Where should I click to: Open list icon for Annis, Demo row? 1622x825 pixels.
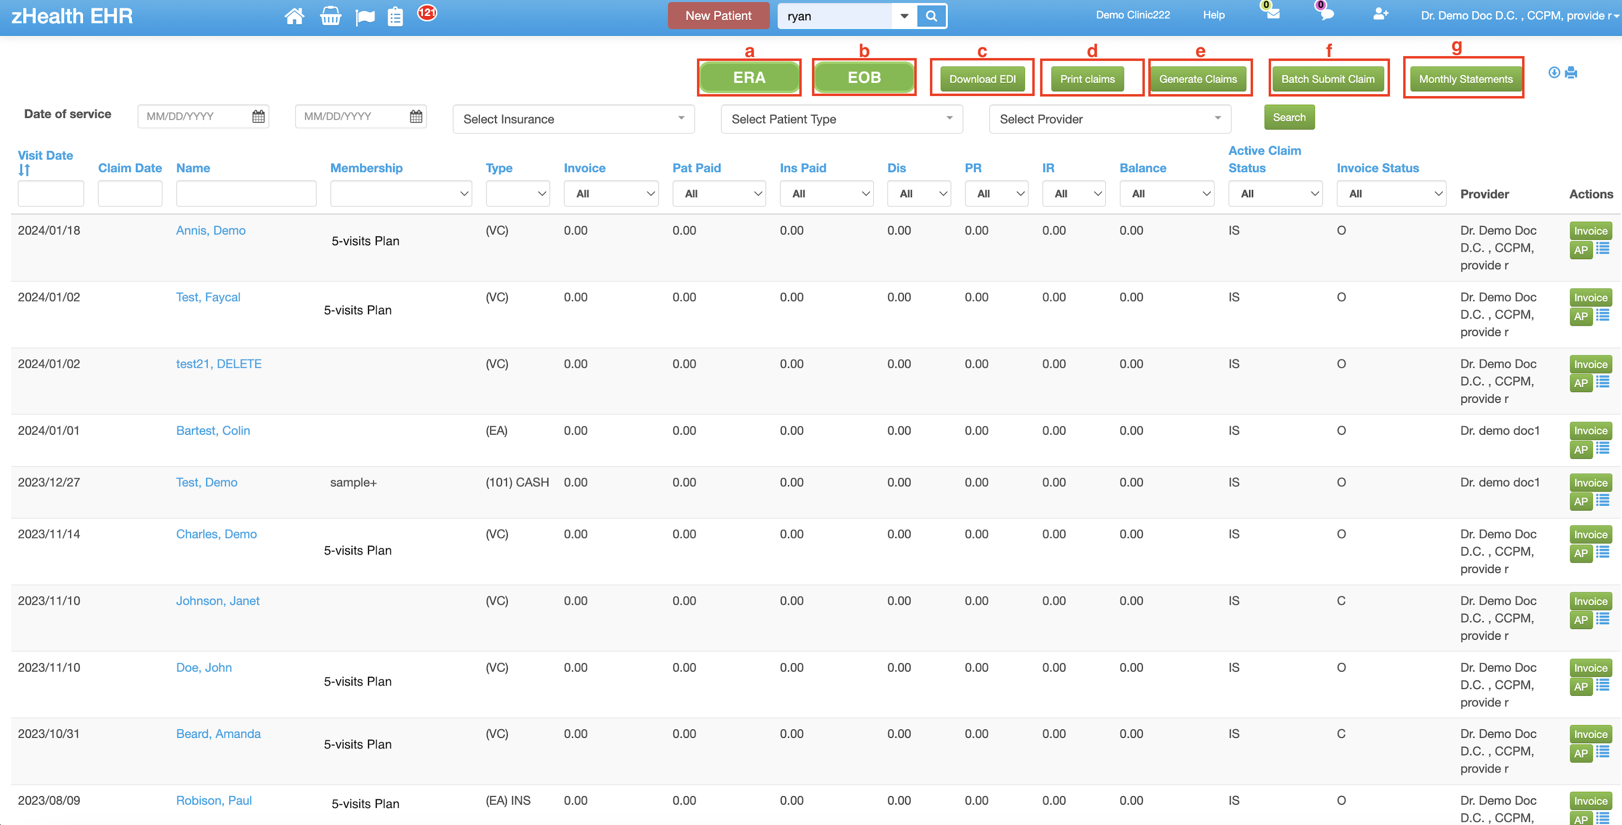pyautogui.click(x=1603, y=249)
